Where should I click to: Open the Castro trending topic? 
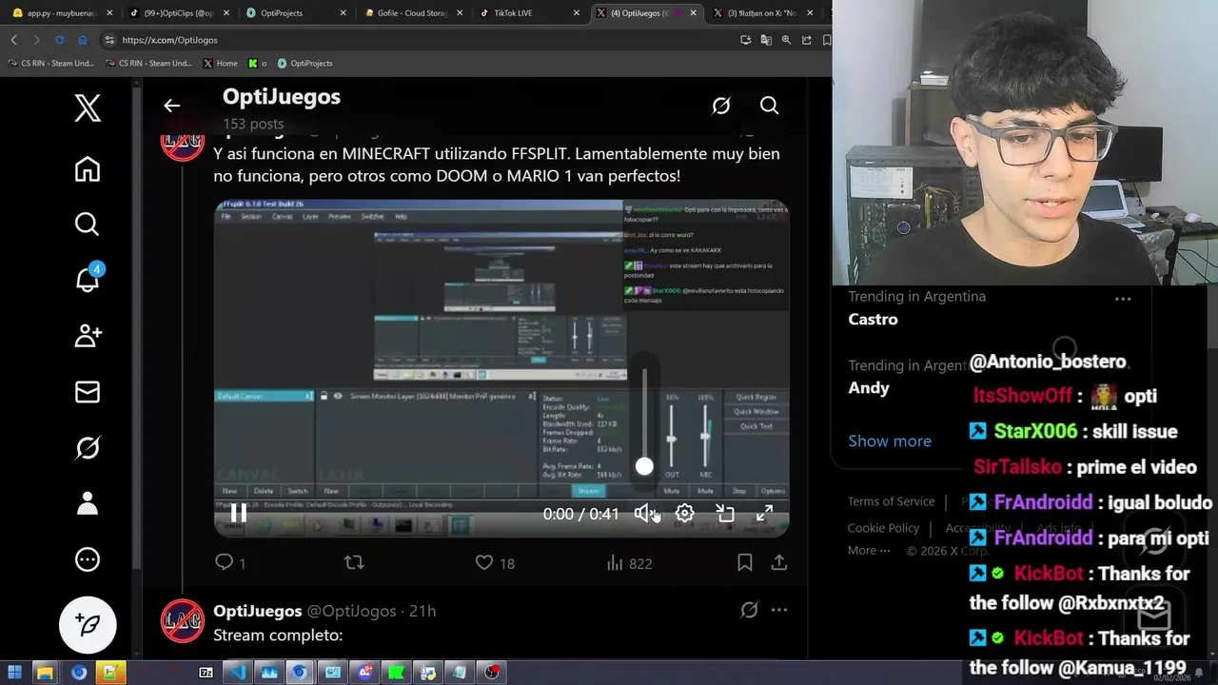[873, 319]
